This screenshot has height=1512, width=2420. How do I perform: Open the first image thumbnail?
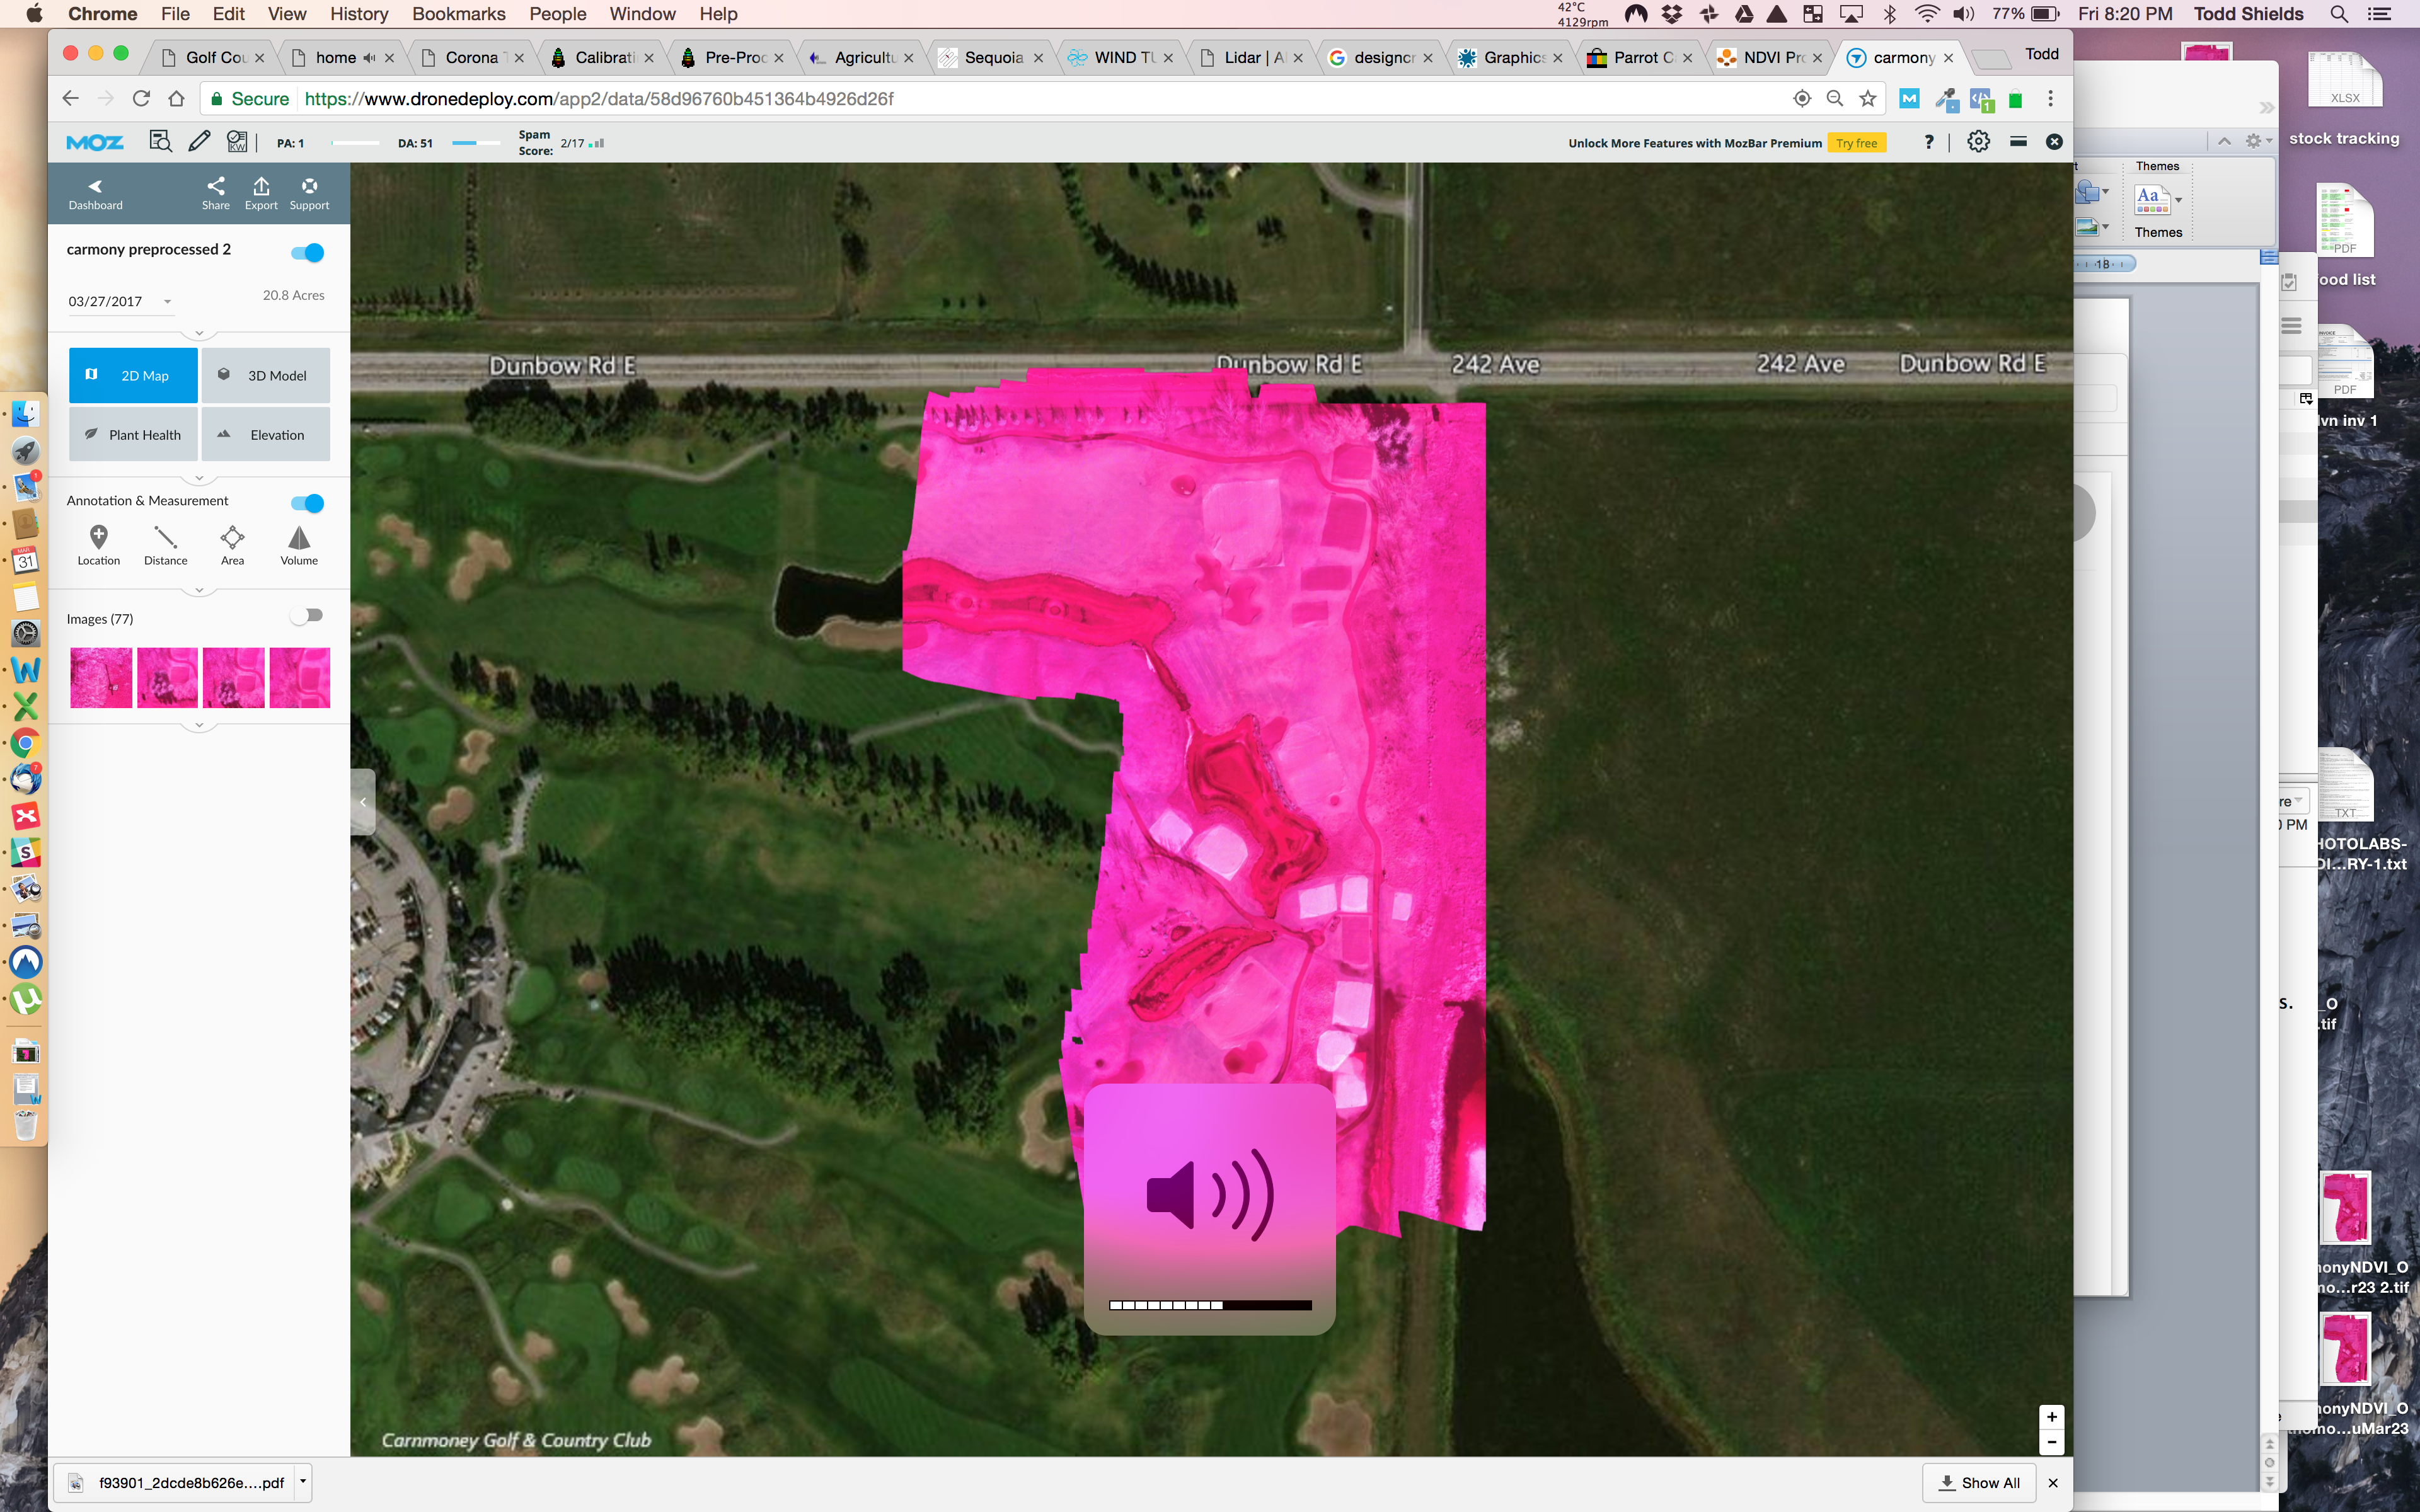pyautogui.click(x=101, y=678)
